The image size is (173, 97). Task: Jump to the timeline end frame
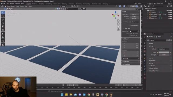point(78,85)
